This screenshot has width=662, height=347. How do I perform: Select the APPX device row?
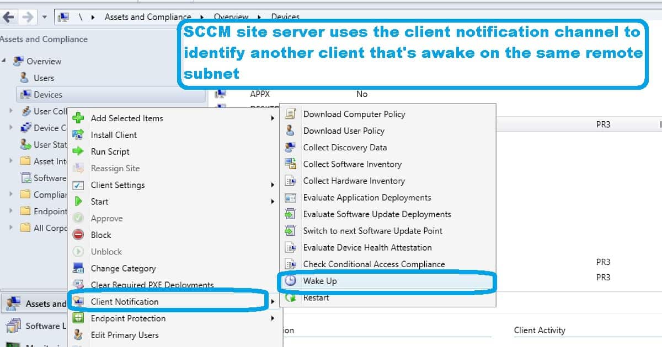(260, 94)
